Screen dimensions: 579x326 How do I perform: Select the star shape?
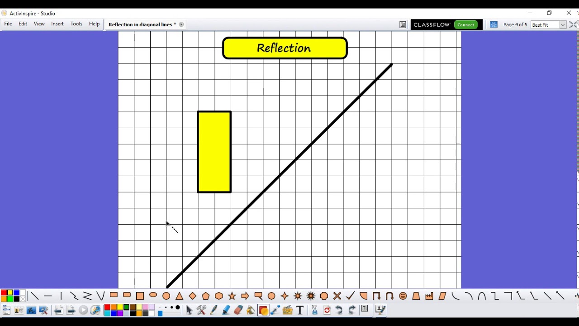click(232, 296)
